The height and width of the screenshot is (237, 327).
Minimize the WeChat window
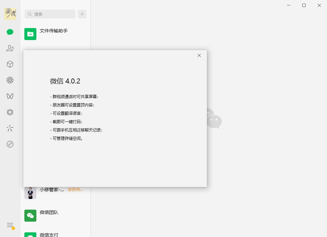pos(289,5)
